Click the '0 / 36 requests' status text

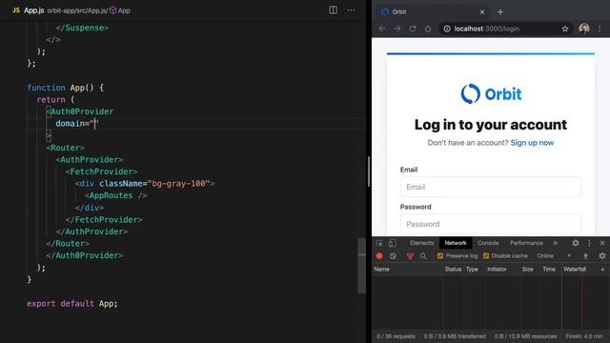[396, 336]
